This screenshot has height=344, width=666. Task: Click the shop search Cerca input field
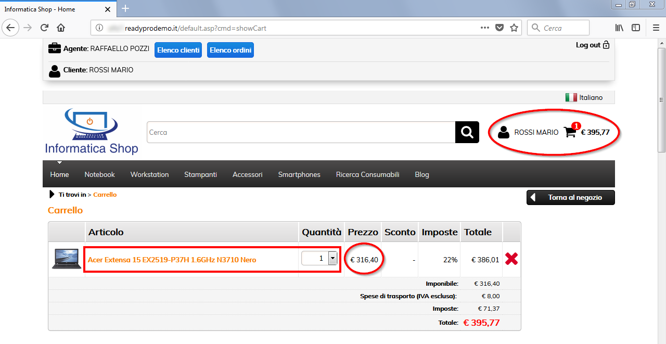click(x=301, y=132)
